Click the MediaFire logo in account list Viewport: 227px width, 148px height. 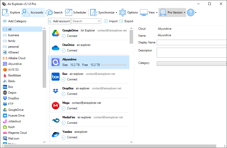click(56, 120)
